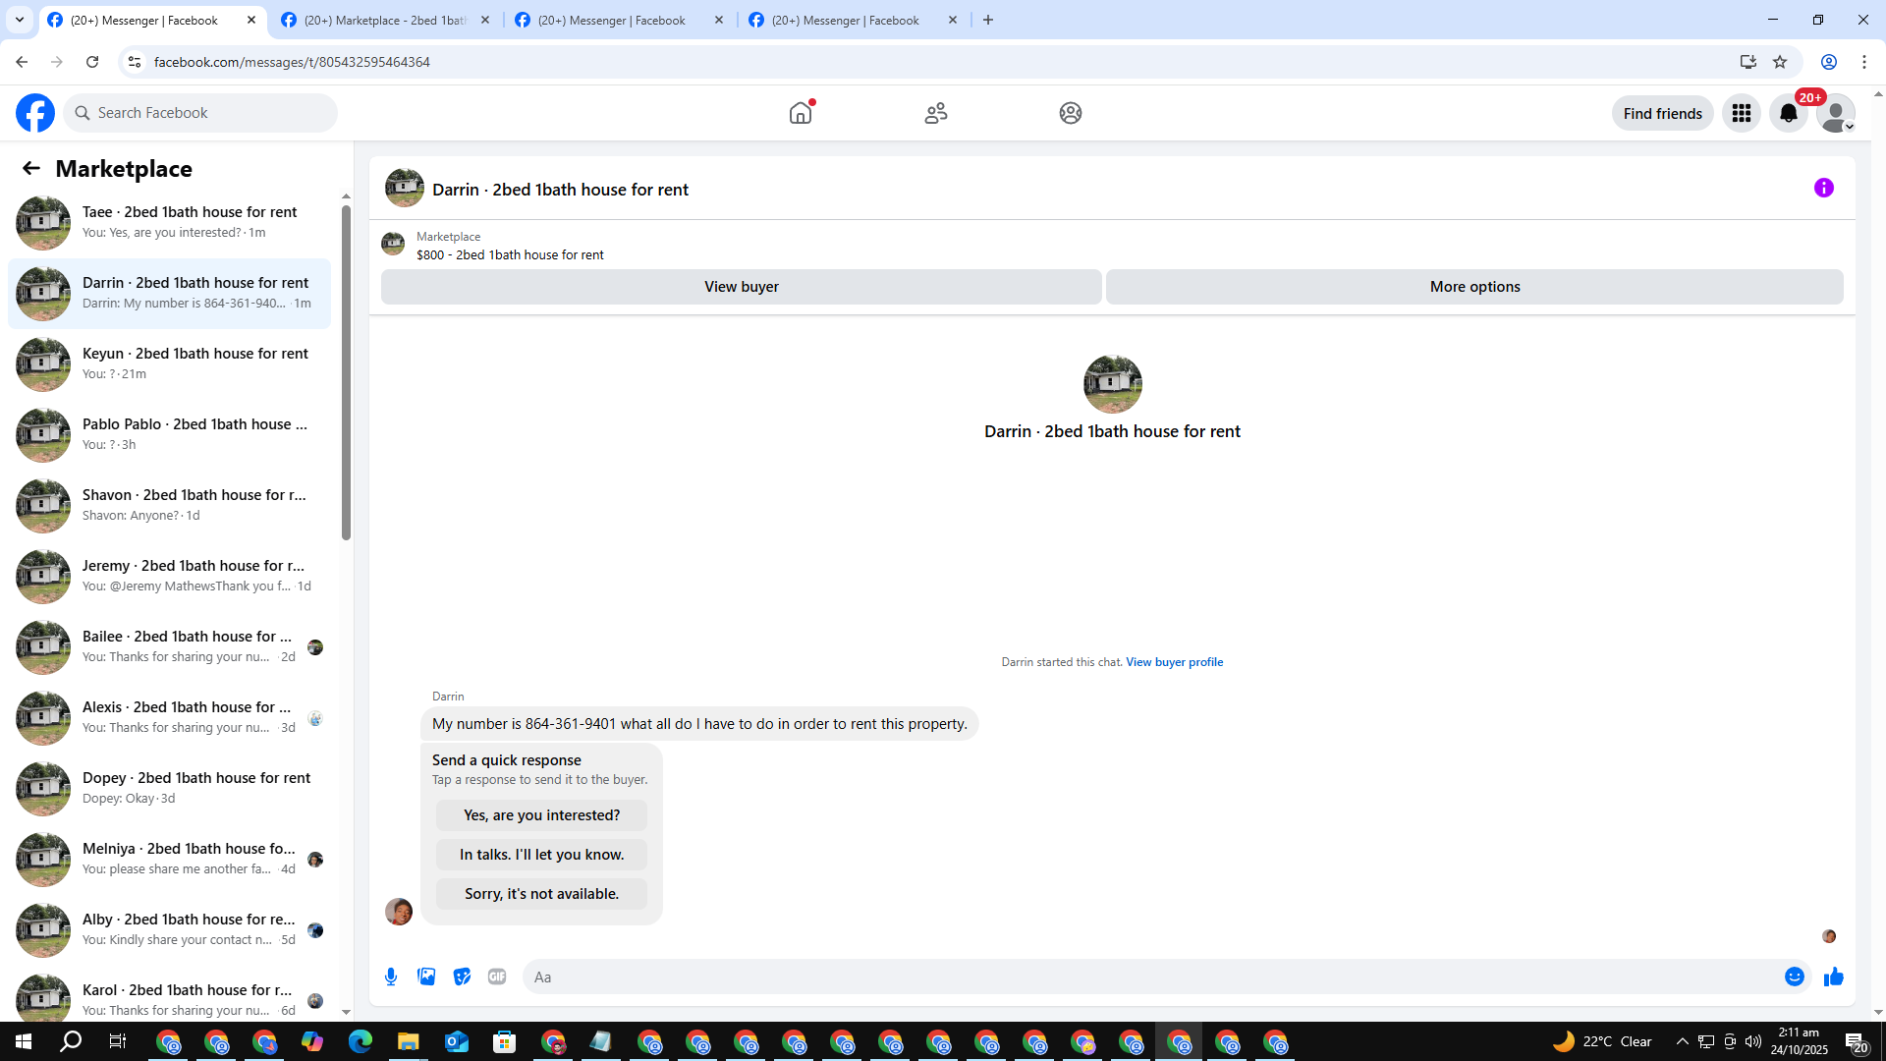
Task: Open Windows taskbar search
Action: 71,1041
